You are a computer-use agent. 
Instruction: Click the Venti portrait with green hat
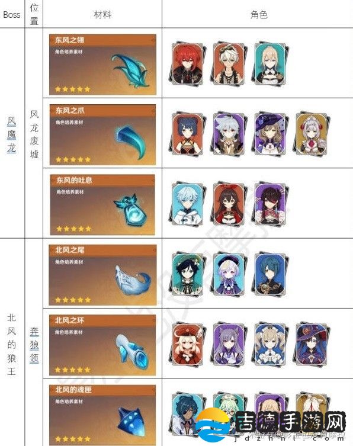point(188,274)
